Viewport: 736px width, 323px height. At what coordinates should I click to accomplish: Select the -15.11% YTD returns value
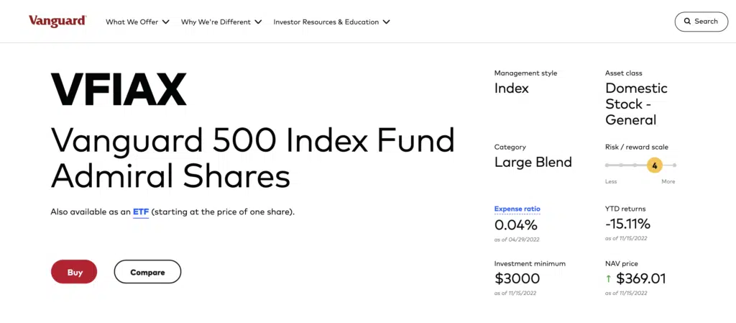coord(627,224)
